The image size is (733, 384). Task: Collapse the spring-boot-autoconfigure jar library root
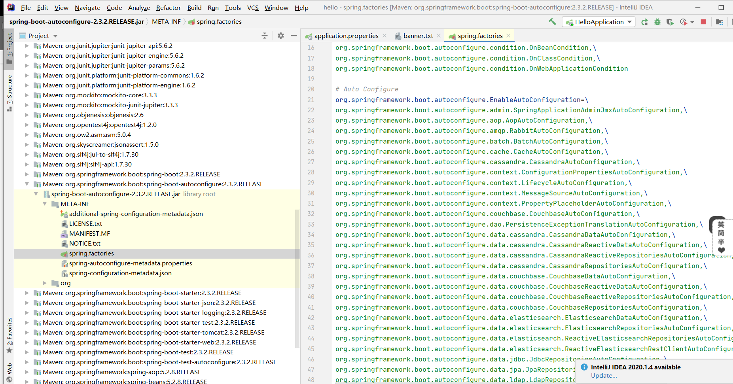point(36,194)
